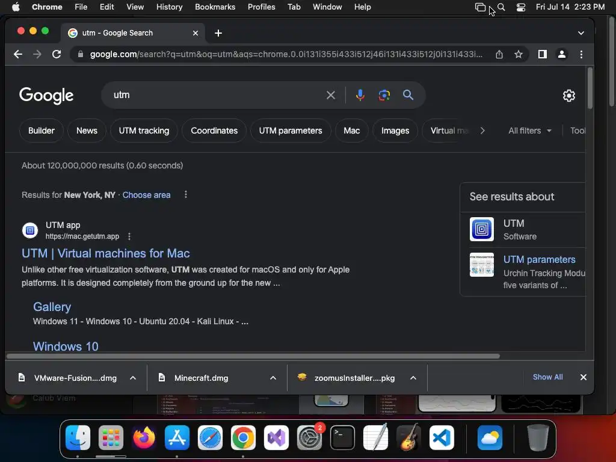This screenshot has width=616, height=462.
Task: Expand options for VMware-Fusion dmg download
Action: (x=133, y=378)
